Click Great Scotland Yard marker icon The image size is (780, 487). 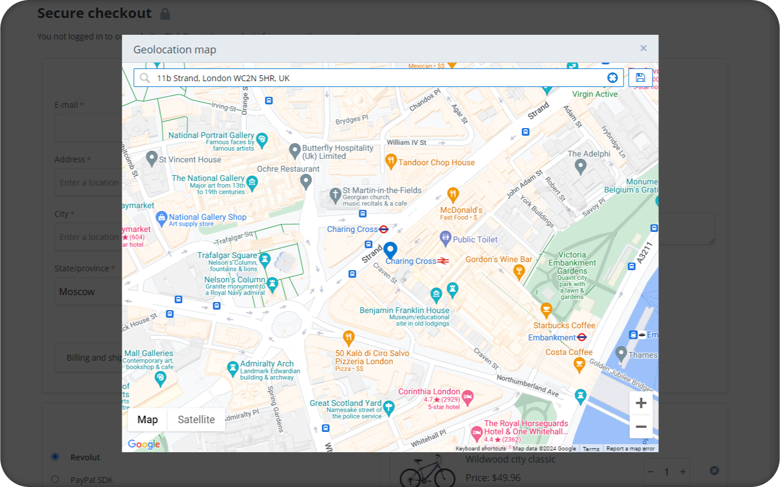tap(389, 408)
